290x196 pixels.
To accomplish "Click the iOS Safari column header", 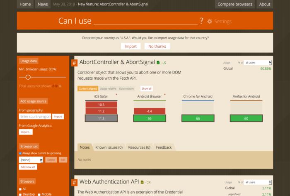I will coord(101,96).
